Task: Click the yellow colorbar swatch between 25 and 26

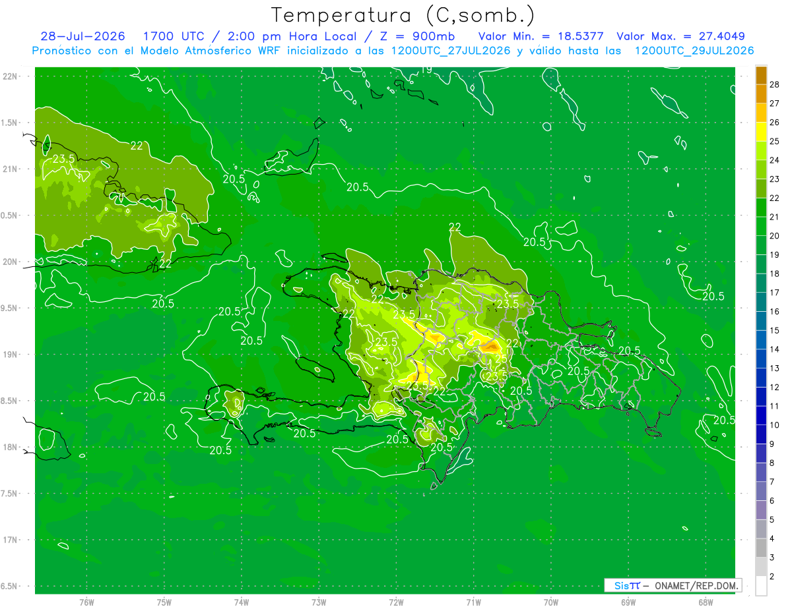Action: point(761,132)
